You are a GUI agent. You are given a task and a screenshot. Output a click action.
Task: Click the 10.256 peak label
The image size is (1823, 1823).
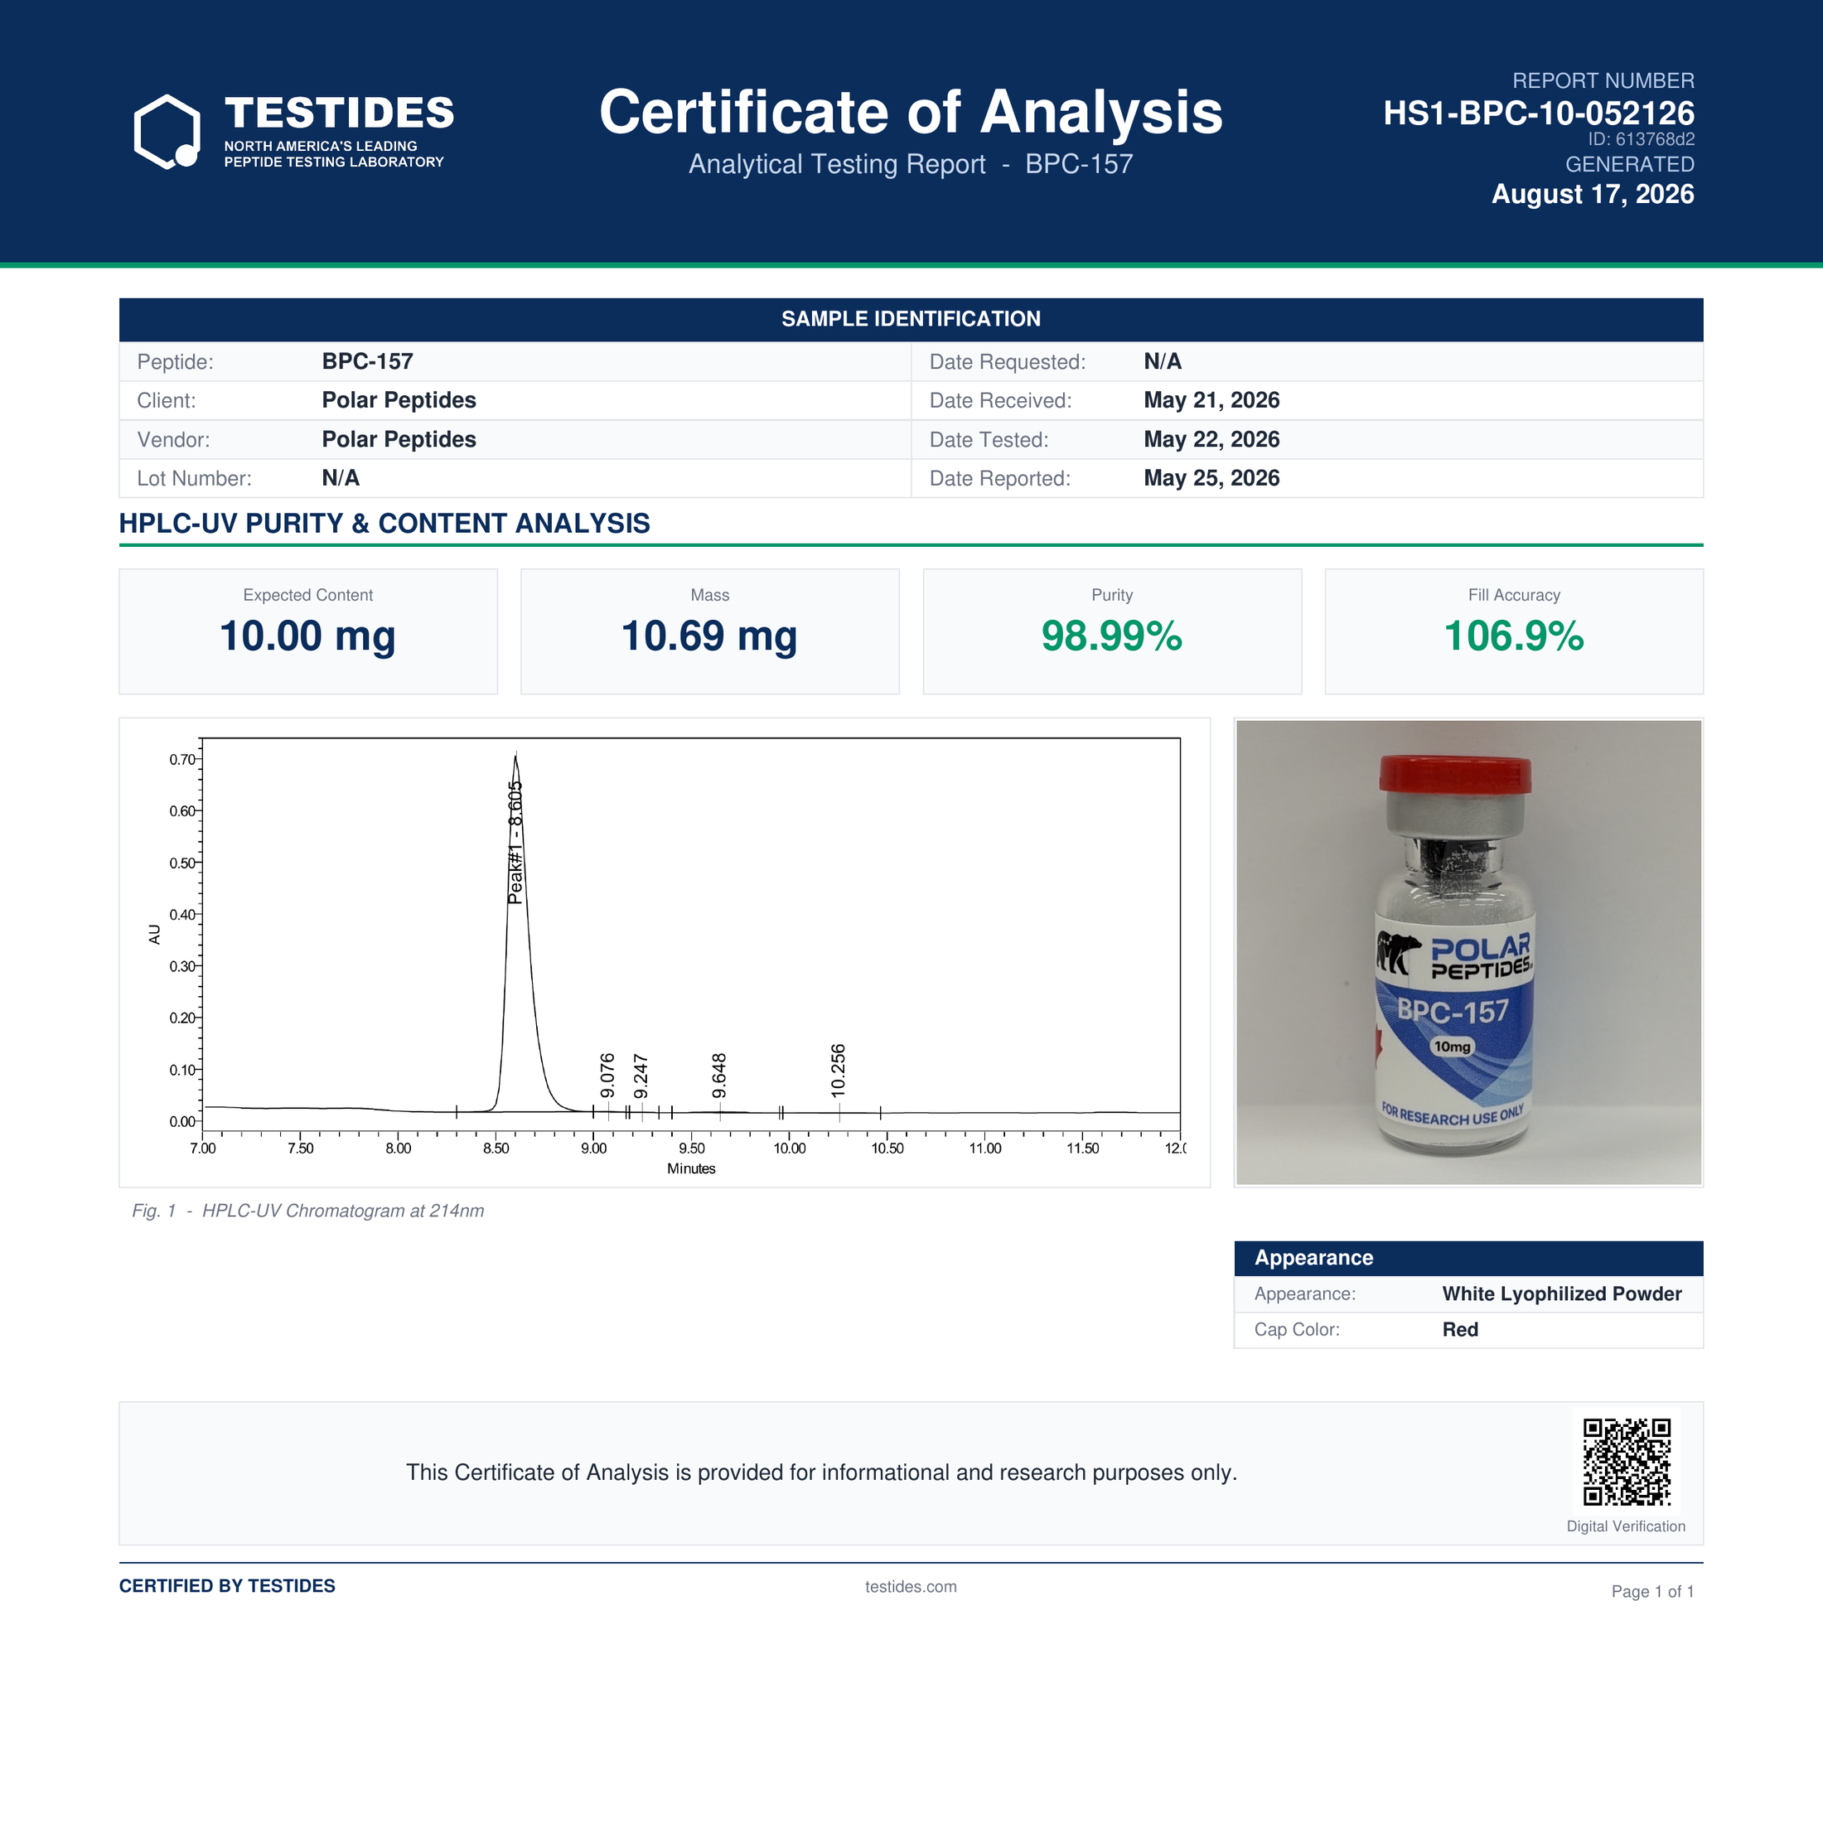click(x=838, y=1070)
